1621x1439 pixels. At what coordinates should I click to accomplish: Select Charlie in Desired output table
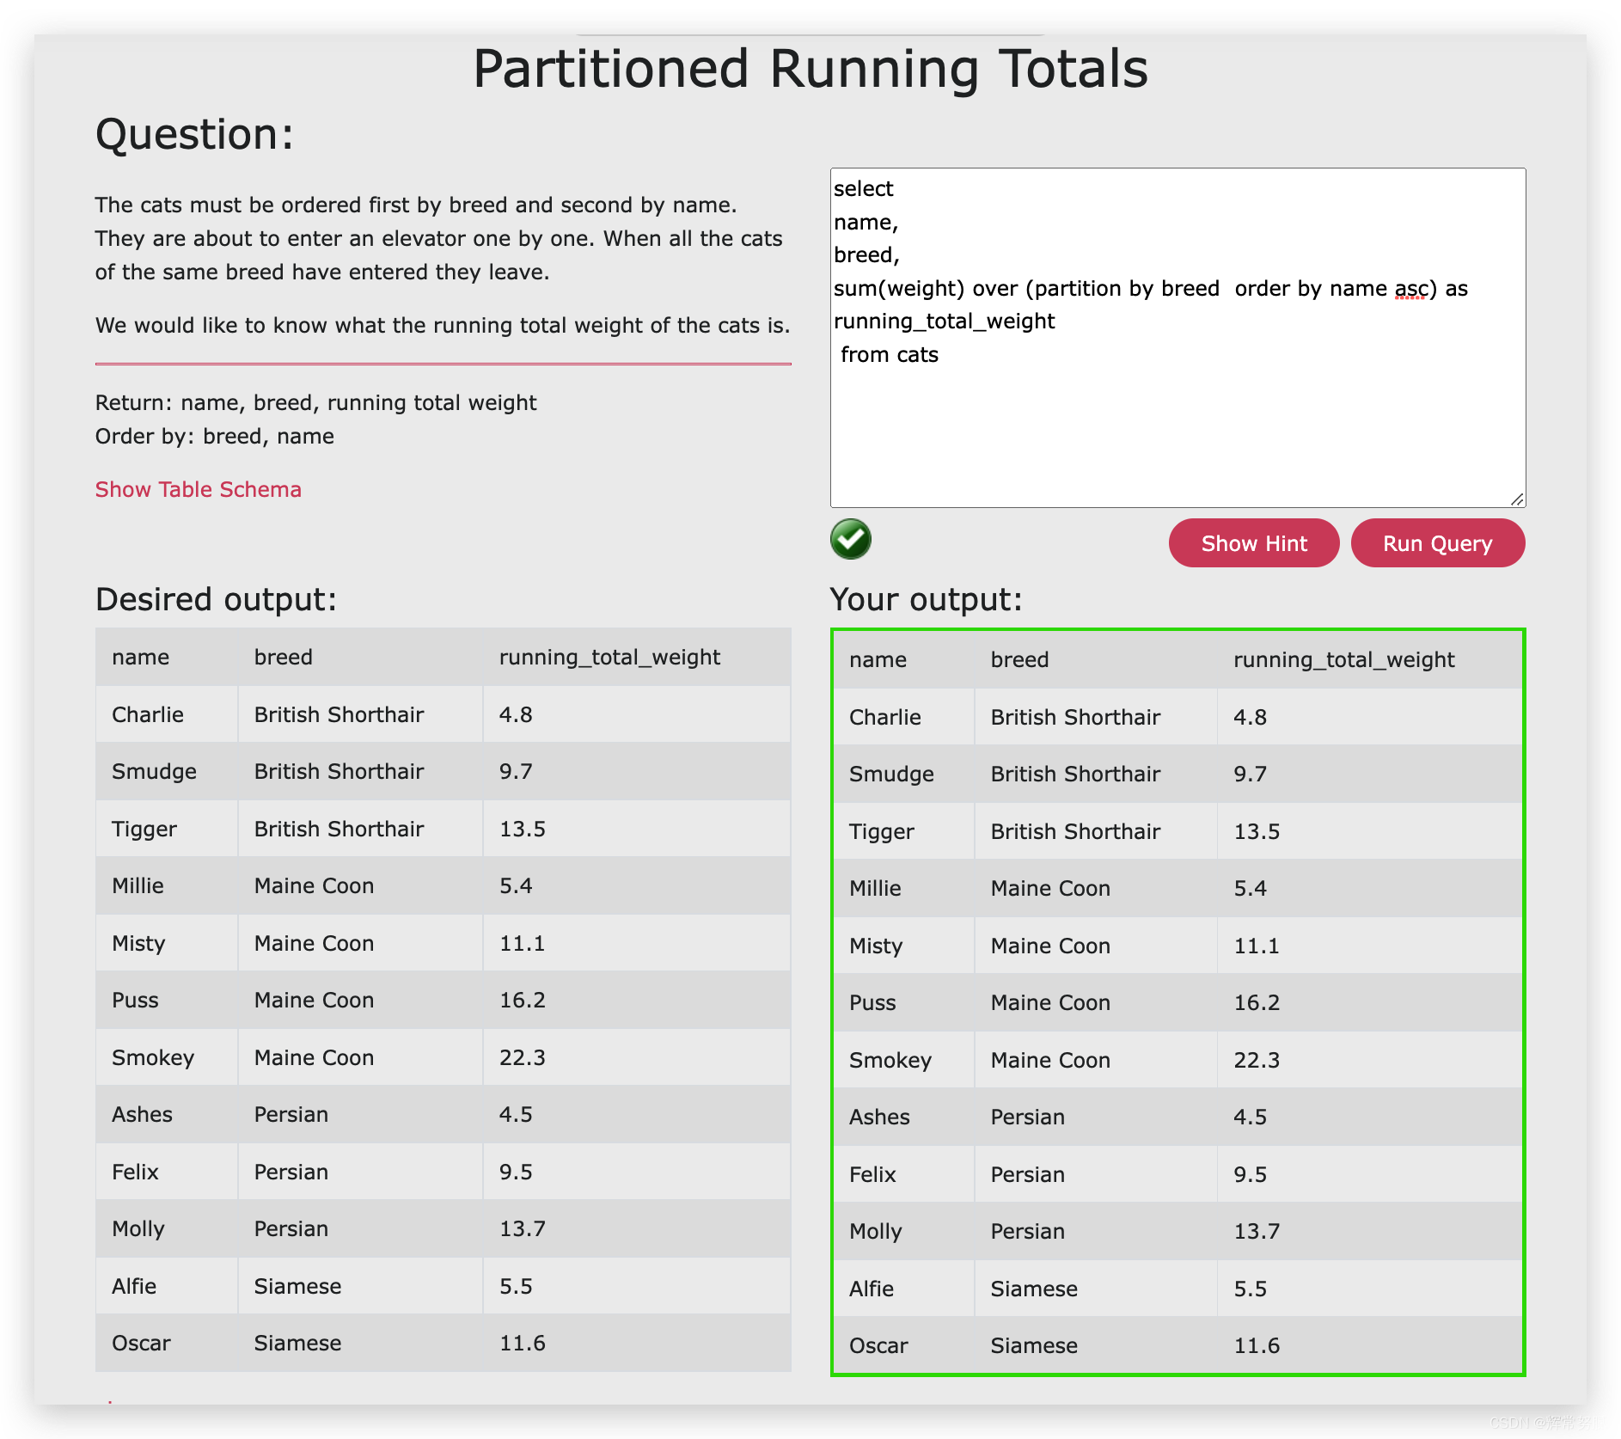coord(148,714)
